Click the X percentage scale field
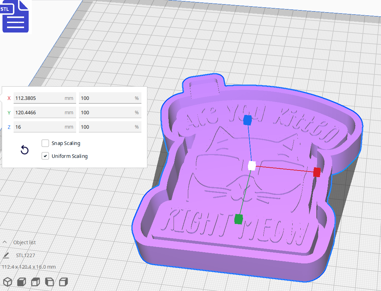This screenshot has width=381, height=291. point(110,98)
